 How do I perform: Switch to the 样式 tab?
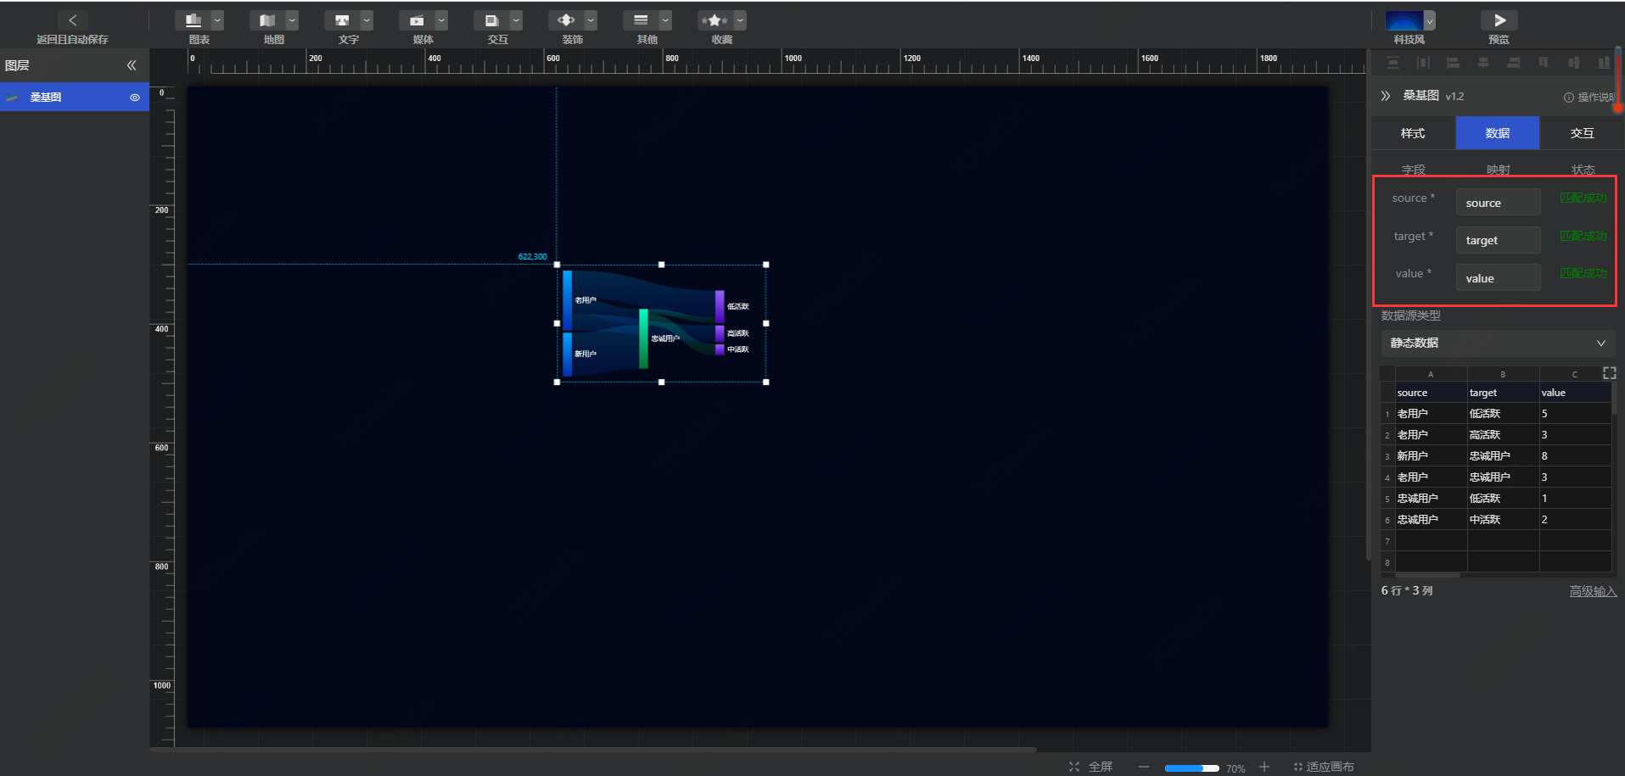click(x=1413, y=133)
